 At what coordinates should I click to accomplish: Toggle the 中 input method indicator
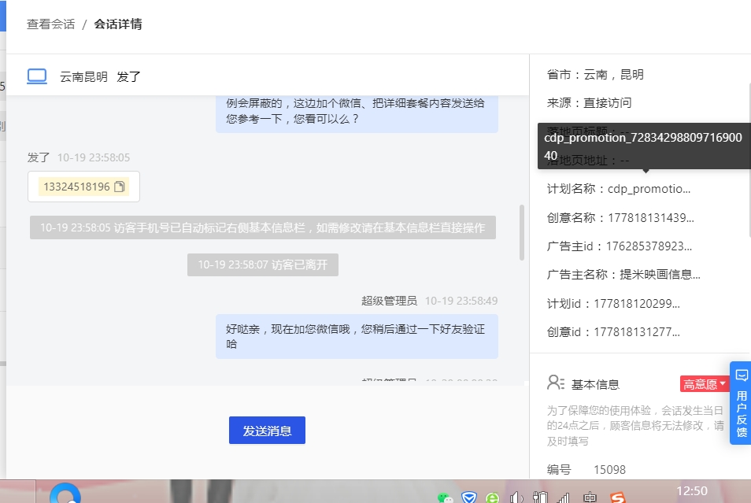(590, 497)
